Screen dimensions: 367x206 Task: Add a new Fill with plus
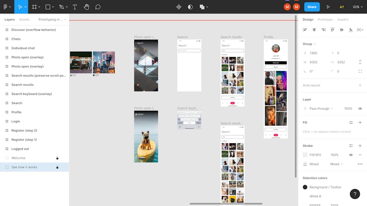[x=360, y=122]
